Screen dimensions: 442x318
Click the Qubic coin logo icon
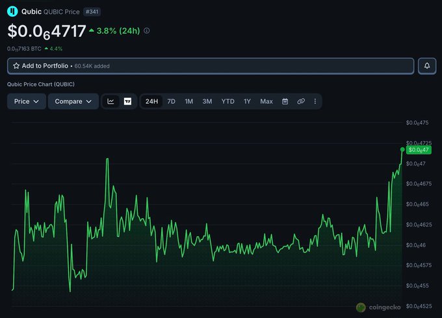(12, 12)
